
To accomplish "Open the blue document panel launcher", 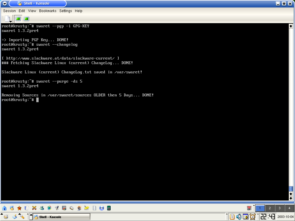I will [27, 208].
